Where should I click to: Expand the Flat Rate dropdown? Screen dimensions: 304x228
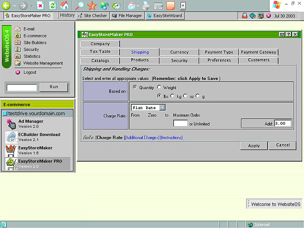point(162,107)
